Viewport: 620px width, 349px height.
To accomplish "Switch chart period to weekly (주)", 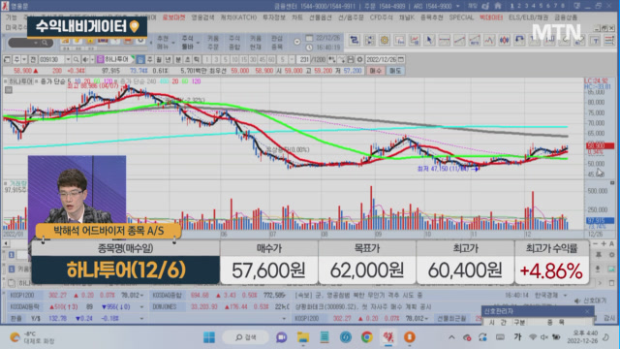I will coord(149,59).
